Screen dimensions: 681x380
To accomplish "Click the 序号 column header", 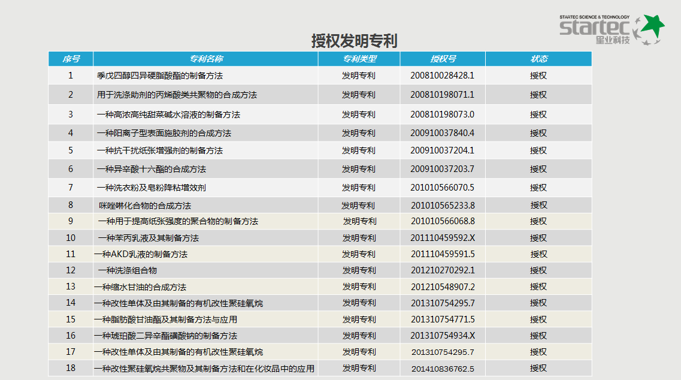I will pyautogui.click(x=71, y=59).
